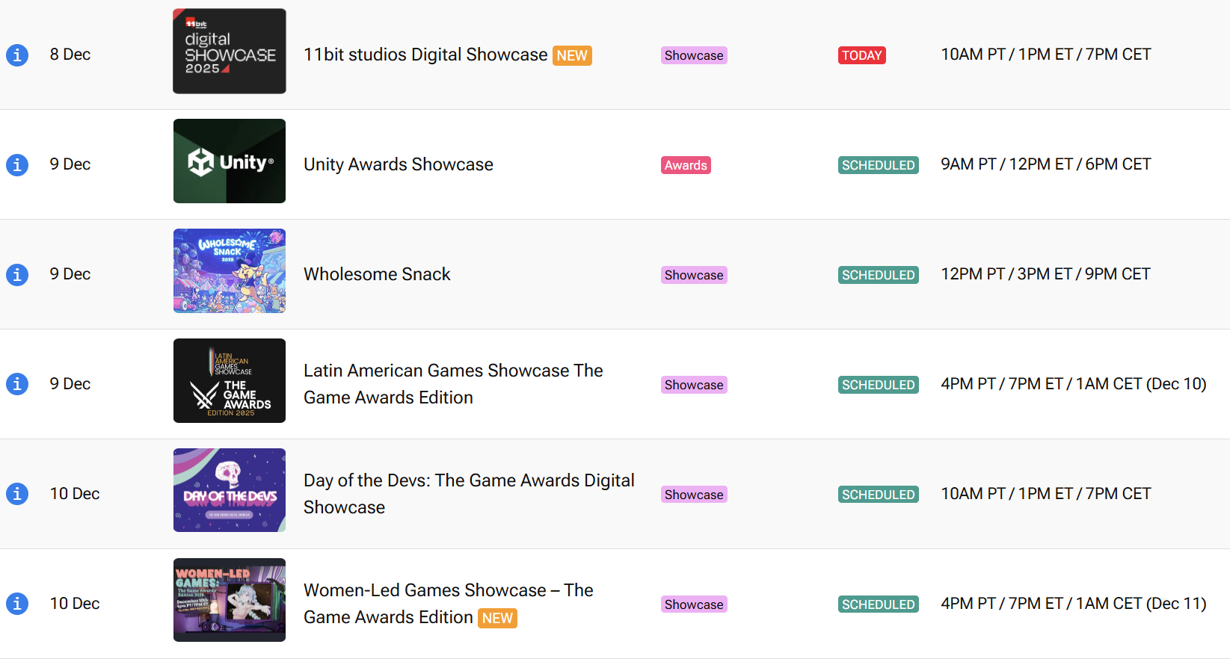Open Day of the Devs event title

(469, 493)
